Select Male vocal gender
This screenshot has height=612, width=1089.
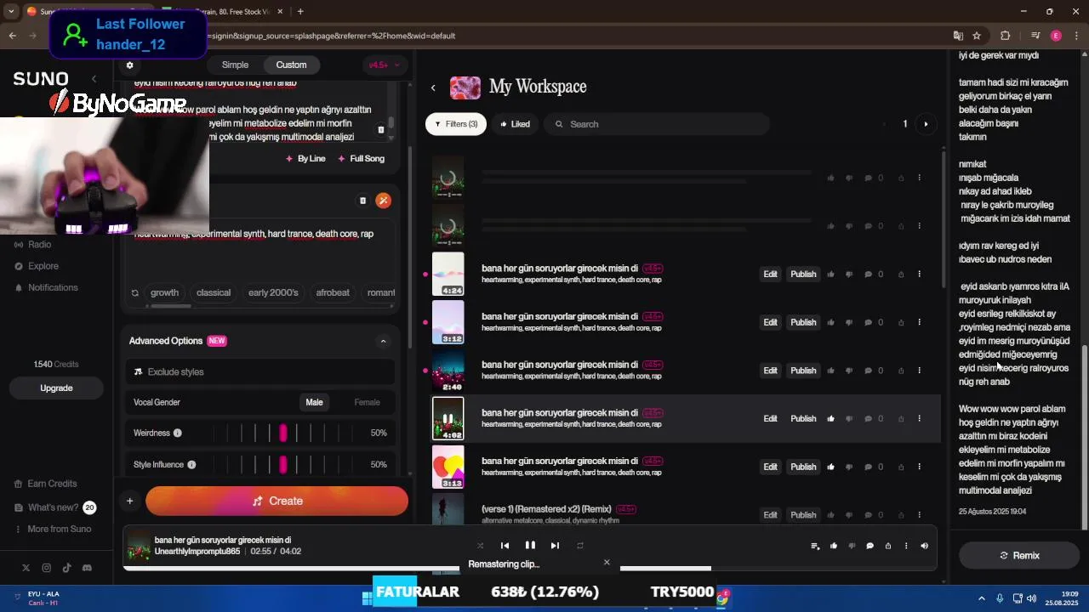pyautogui.click(x=315, y=402)
